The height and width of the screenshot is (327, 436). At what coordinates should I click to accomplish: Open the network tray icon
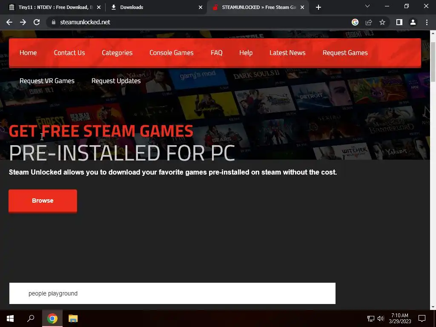371,318
